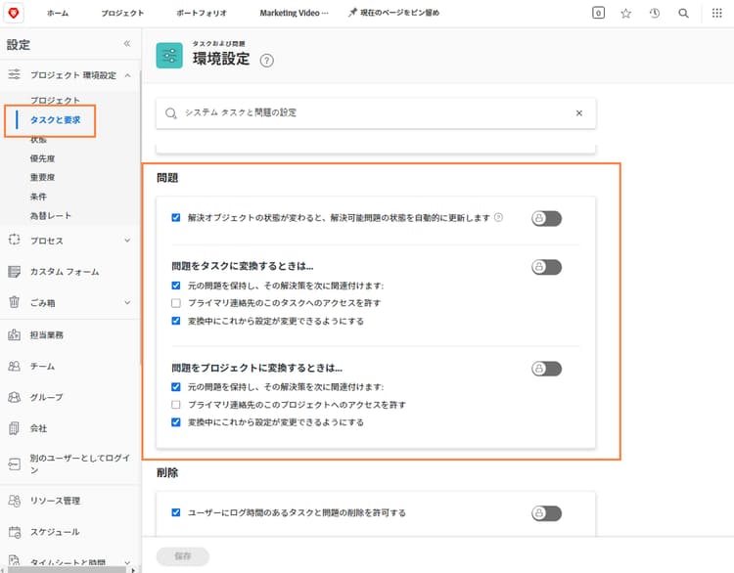The height and width of the screenshot is (573, 734).
Task: Uncheck 変換中に設定変更 under プロジェクトに変換
Action: click(176, 422)
